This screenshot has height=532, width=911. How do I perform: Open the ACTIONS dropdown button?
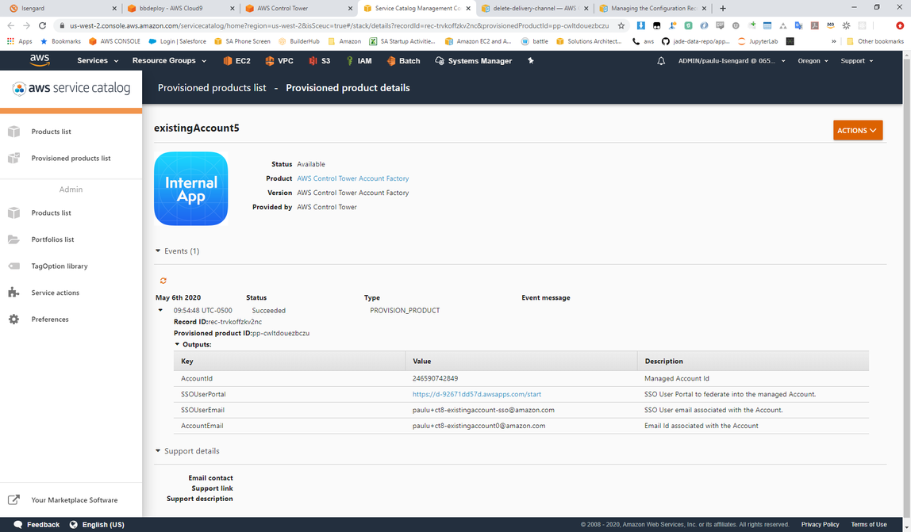[858, 130]
